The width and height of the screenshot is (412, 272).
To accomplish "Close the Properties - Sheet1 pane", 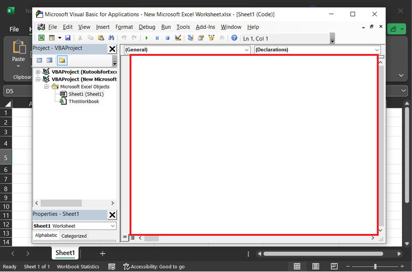I will click(112, 215).
